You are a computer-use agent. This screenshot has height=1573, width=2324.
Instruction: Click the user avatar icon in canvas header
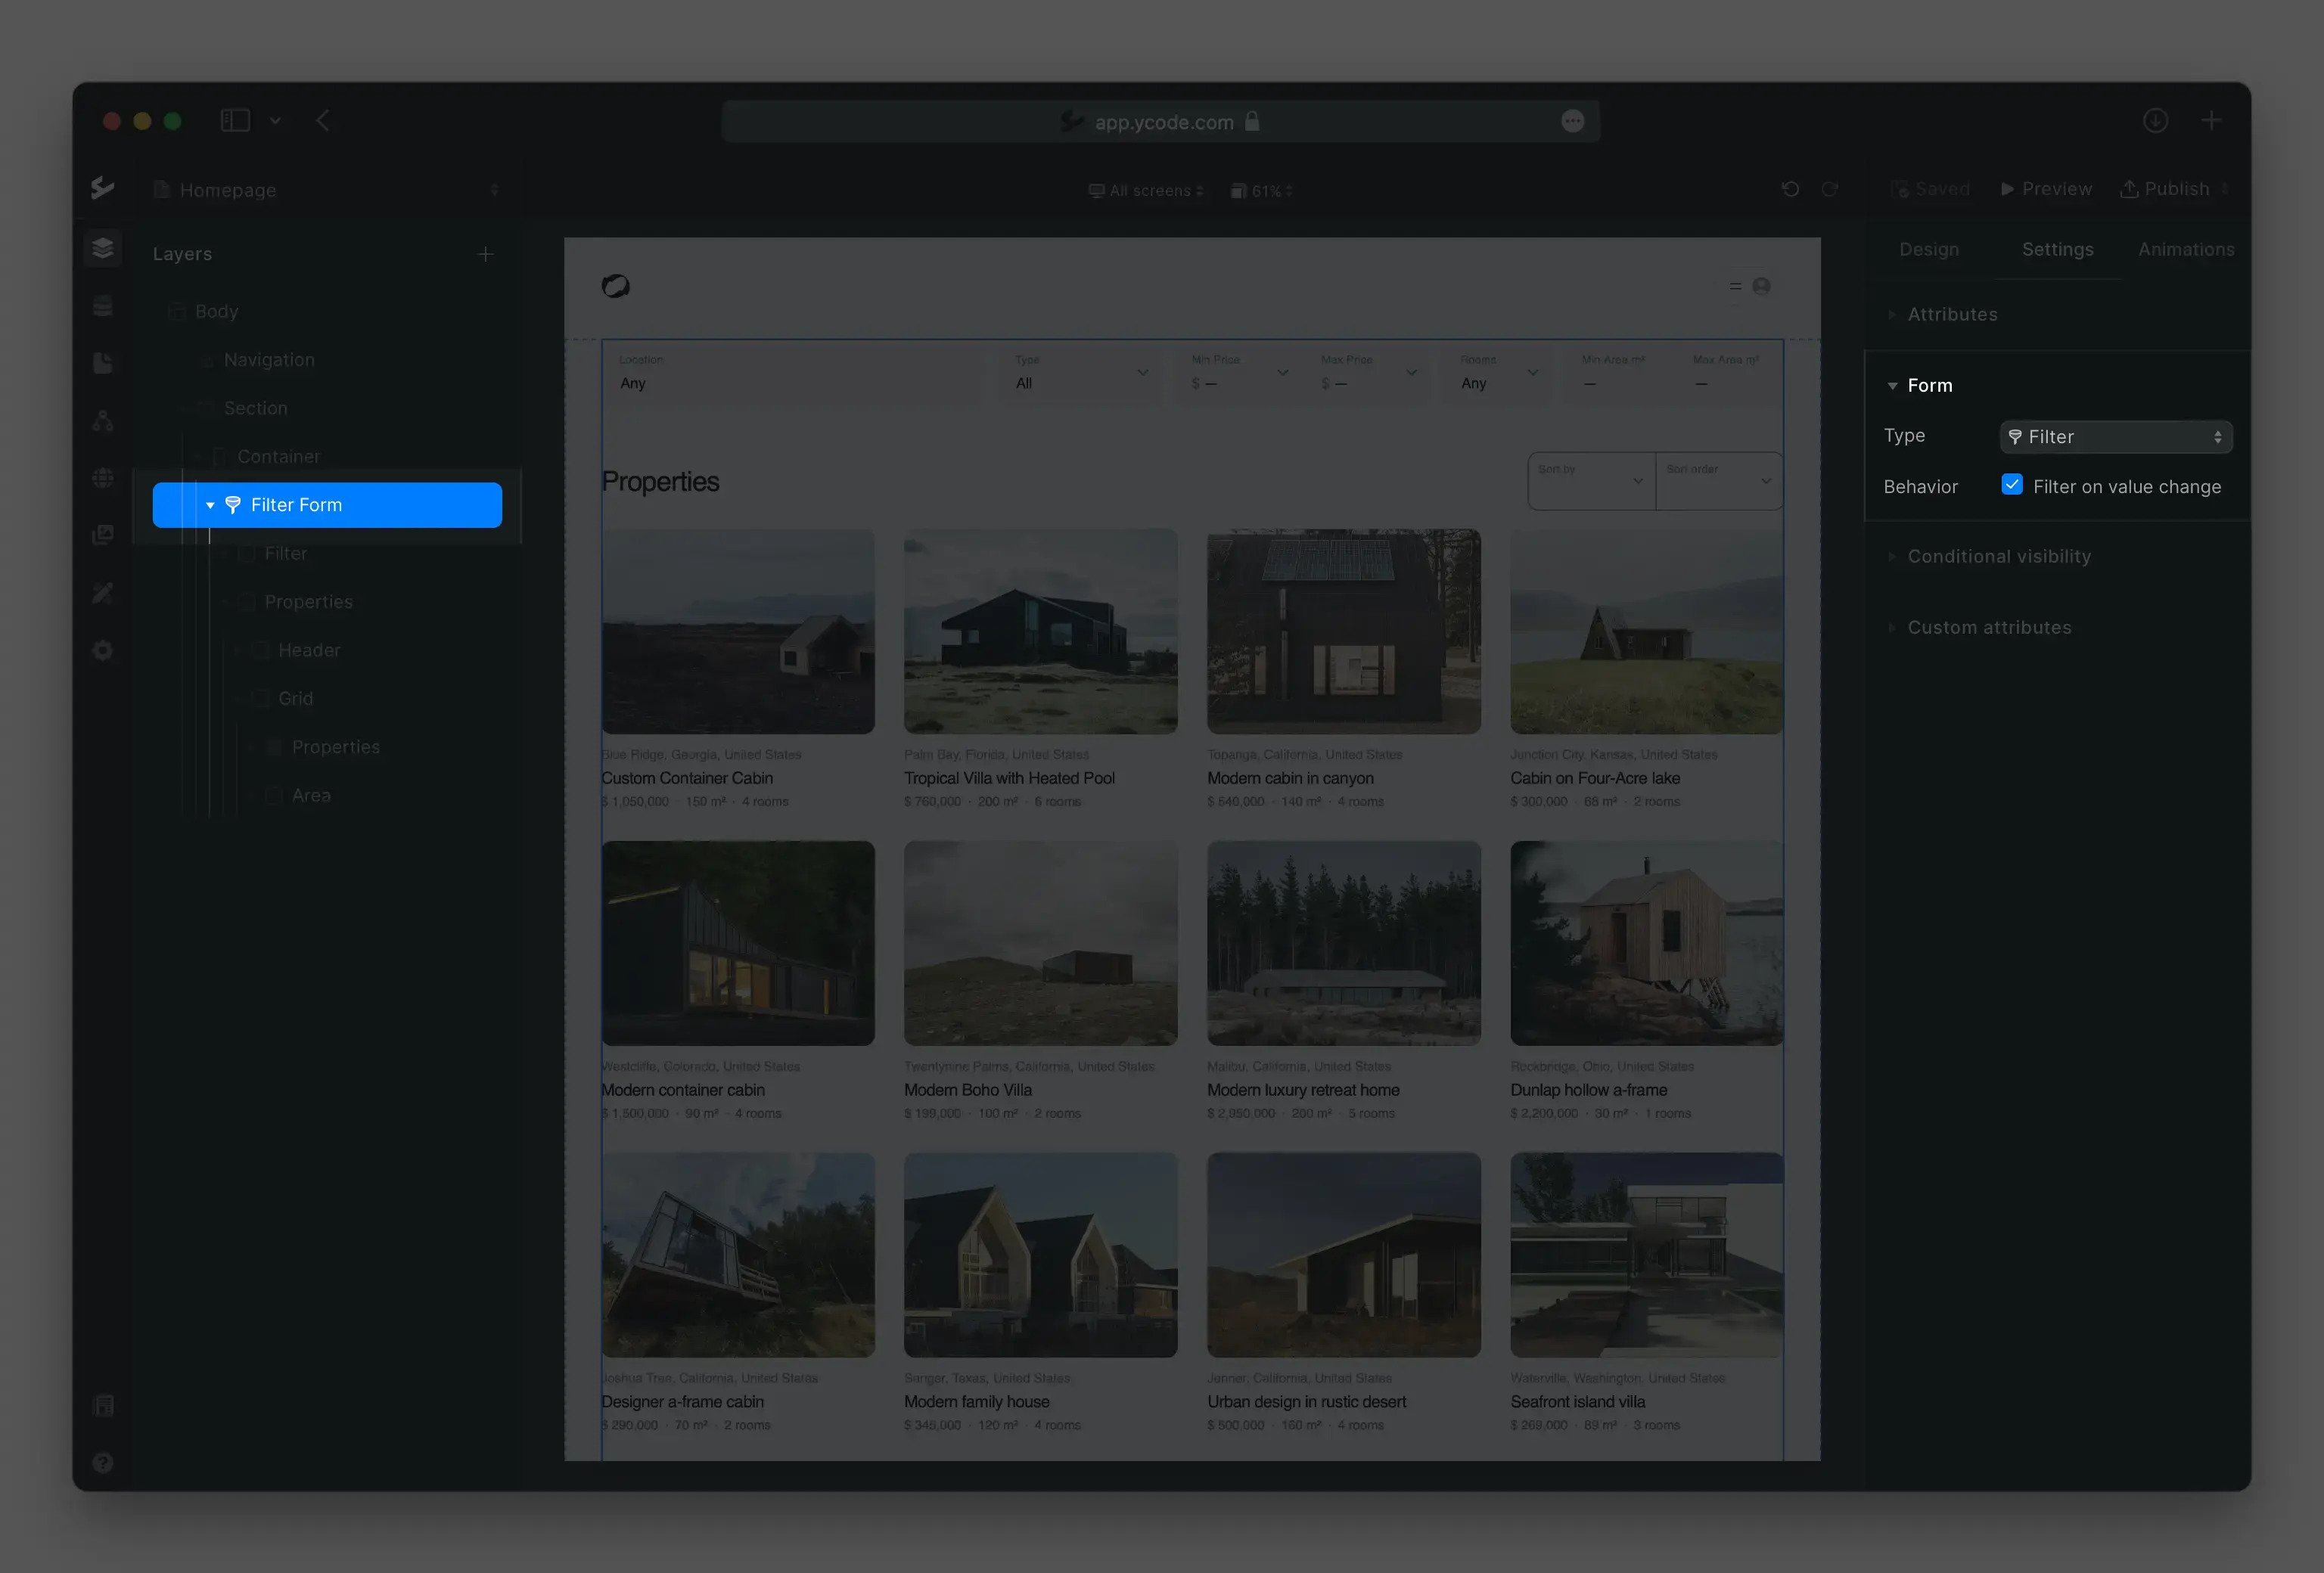tap(1762, 286)
